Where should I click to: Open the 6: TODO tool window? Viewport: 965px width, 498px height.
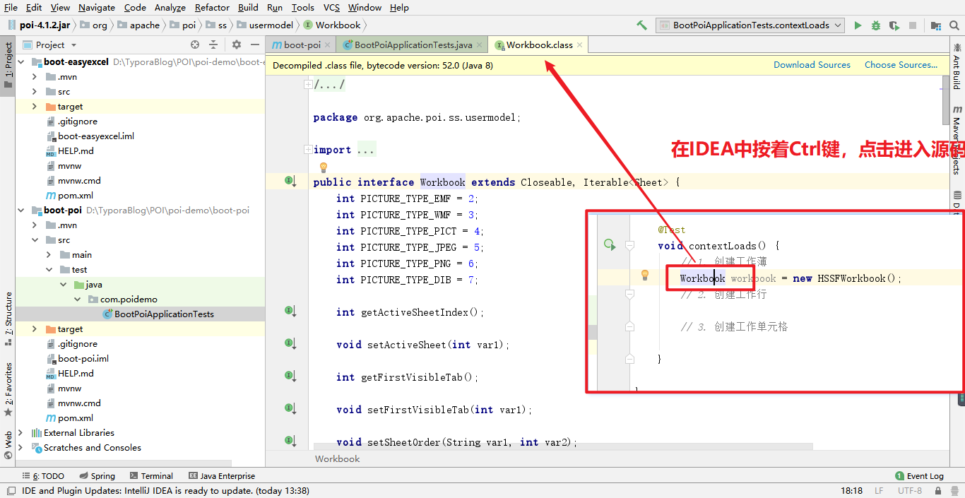tap(43, 476)
